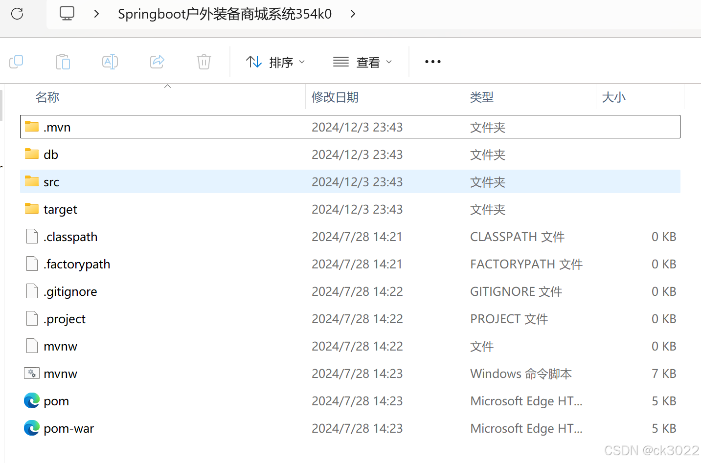Click the Refresh icon in address bar
This screenshot has width=701, height=463.
[17, 14]
